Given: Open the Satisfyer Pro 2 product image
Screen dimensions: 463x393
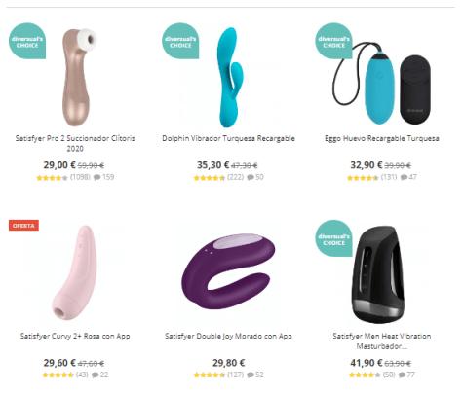Looking at the screenshot, I should 77,77.
